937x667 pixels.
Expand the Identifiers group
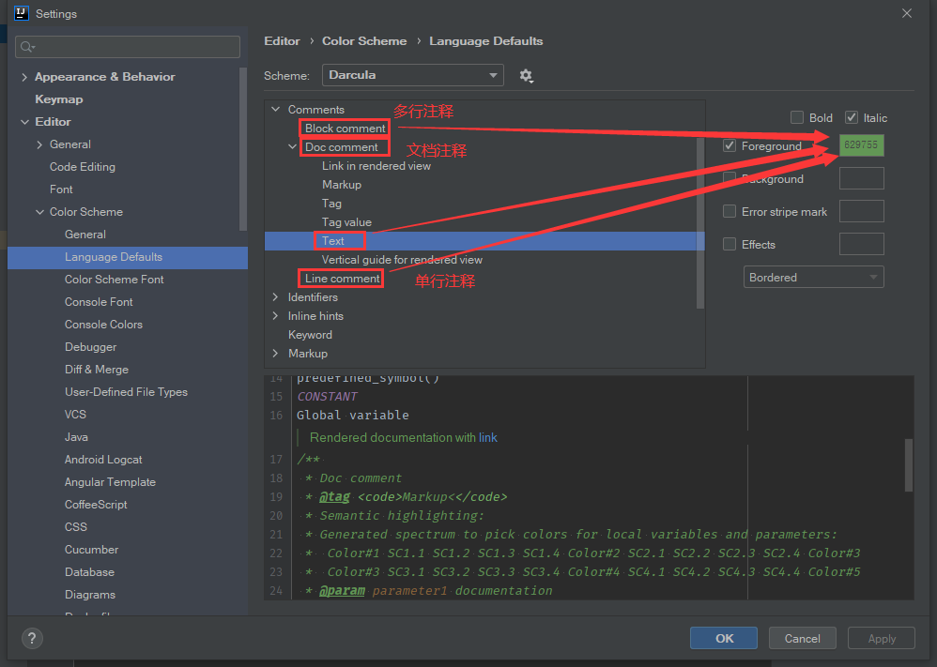point(275,297)
